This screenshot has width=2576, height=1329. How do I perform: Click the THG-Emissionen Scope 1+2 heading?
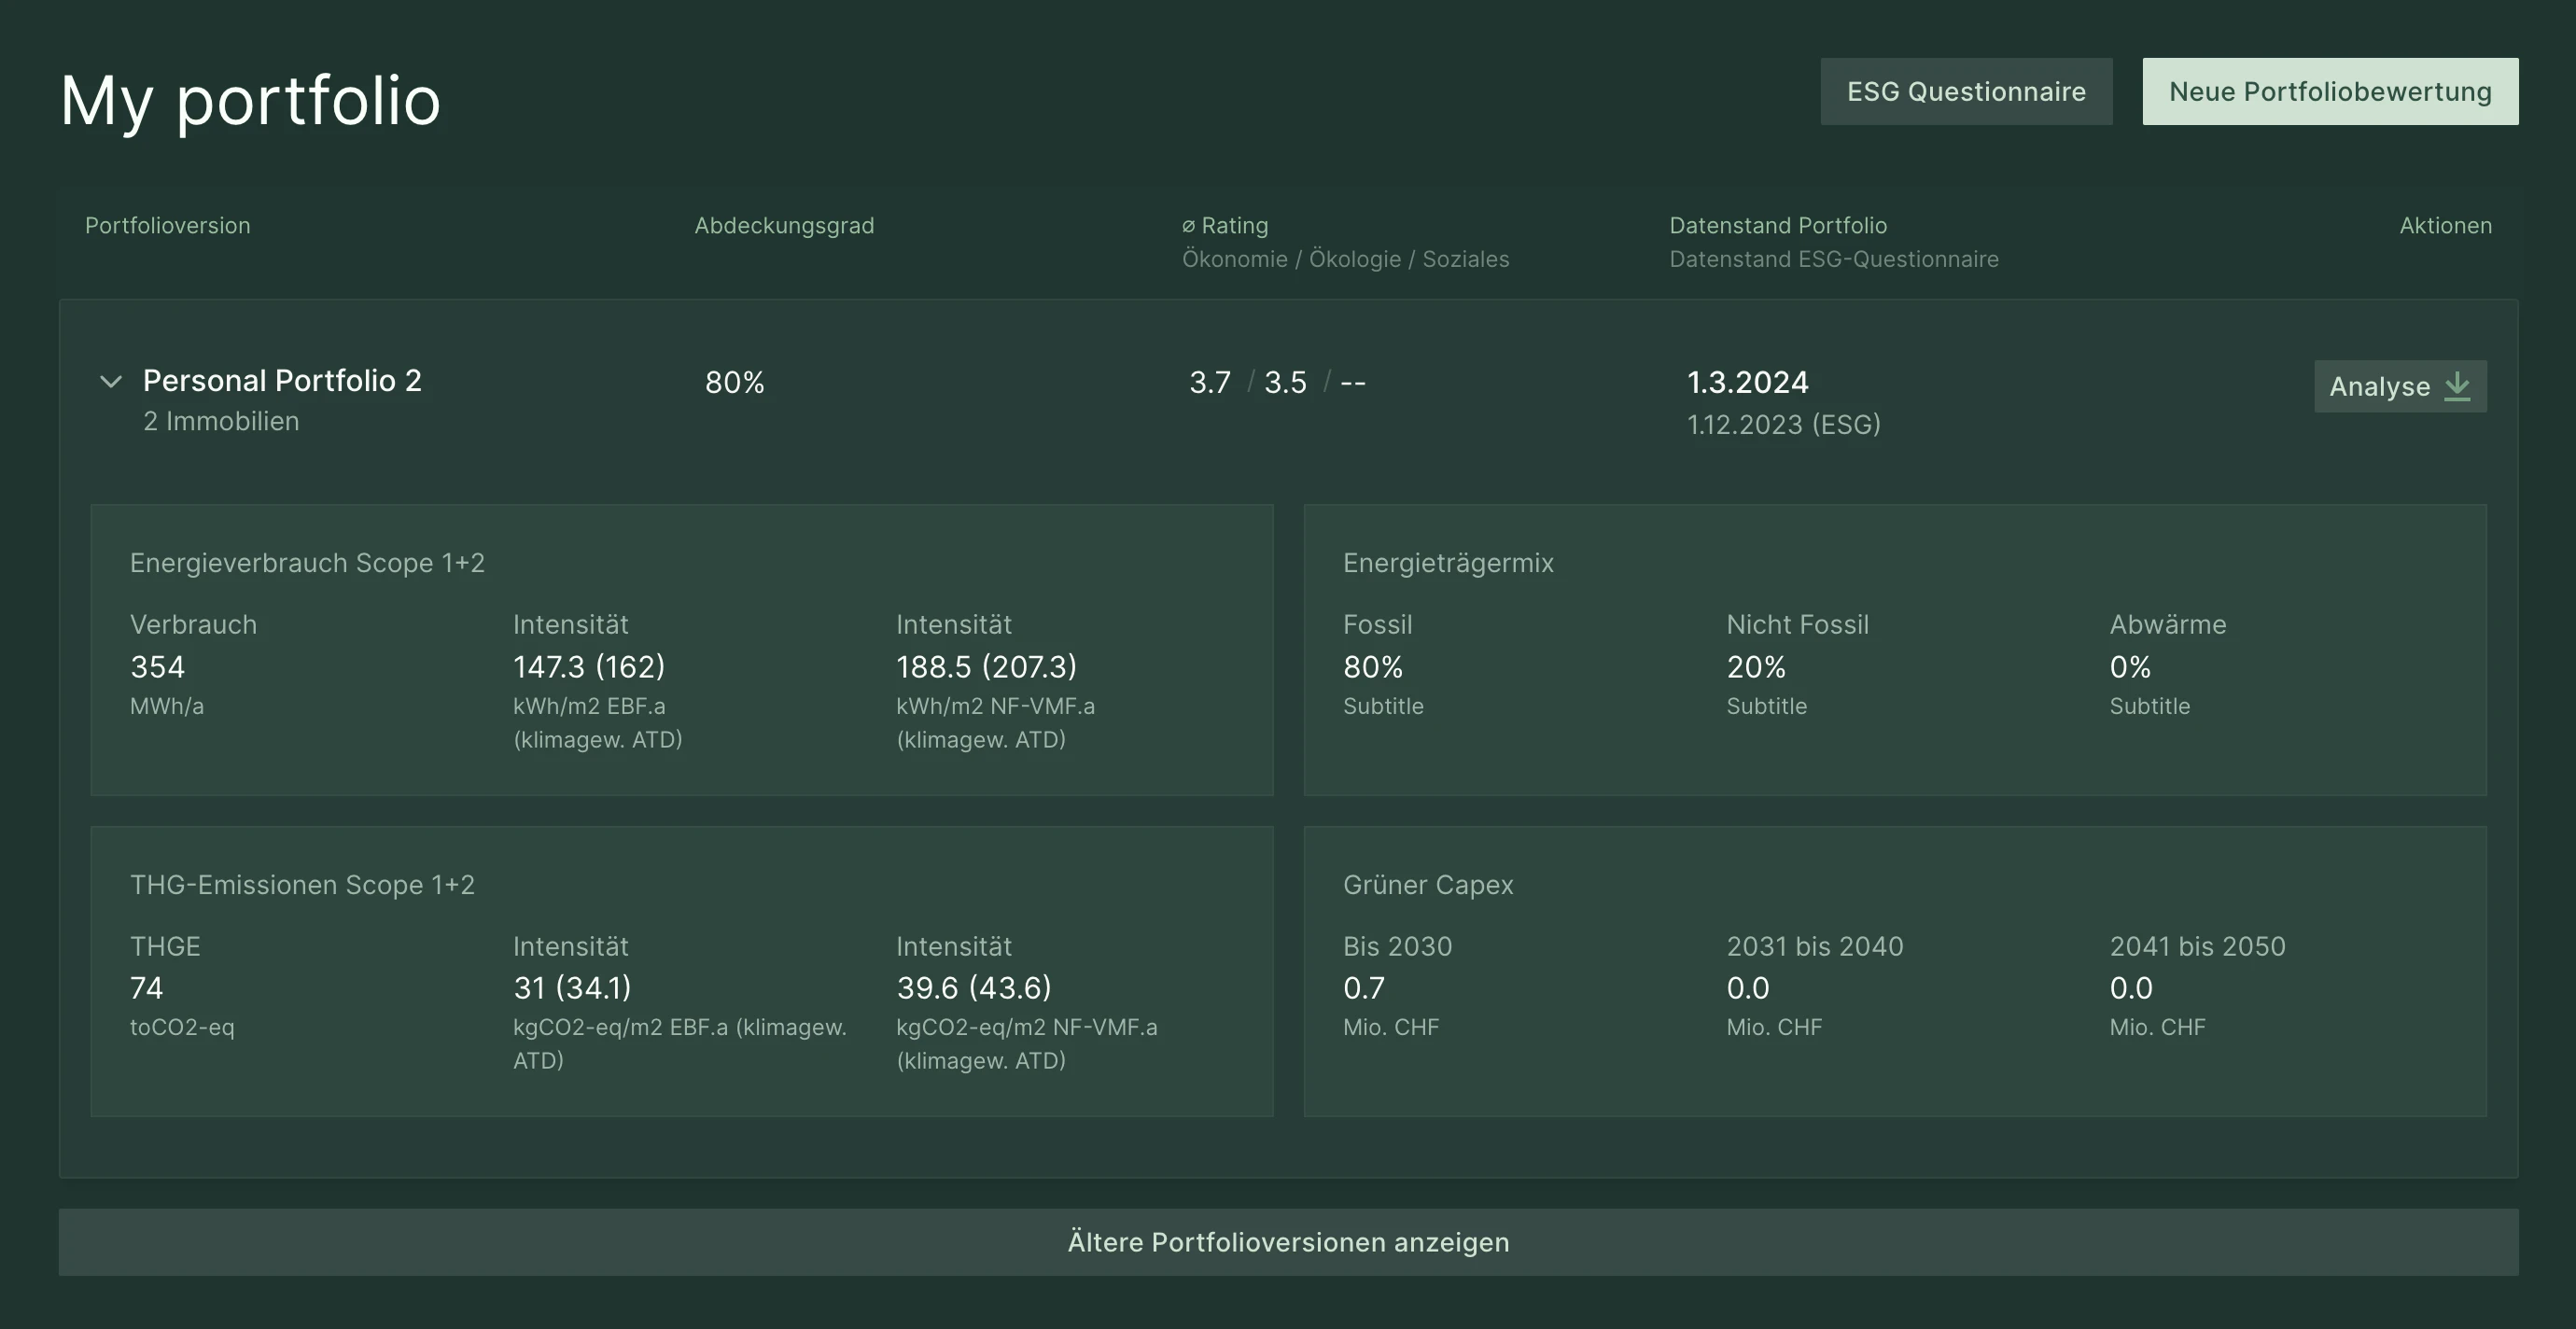302,885
